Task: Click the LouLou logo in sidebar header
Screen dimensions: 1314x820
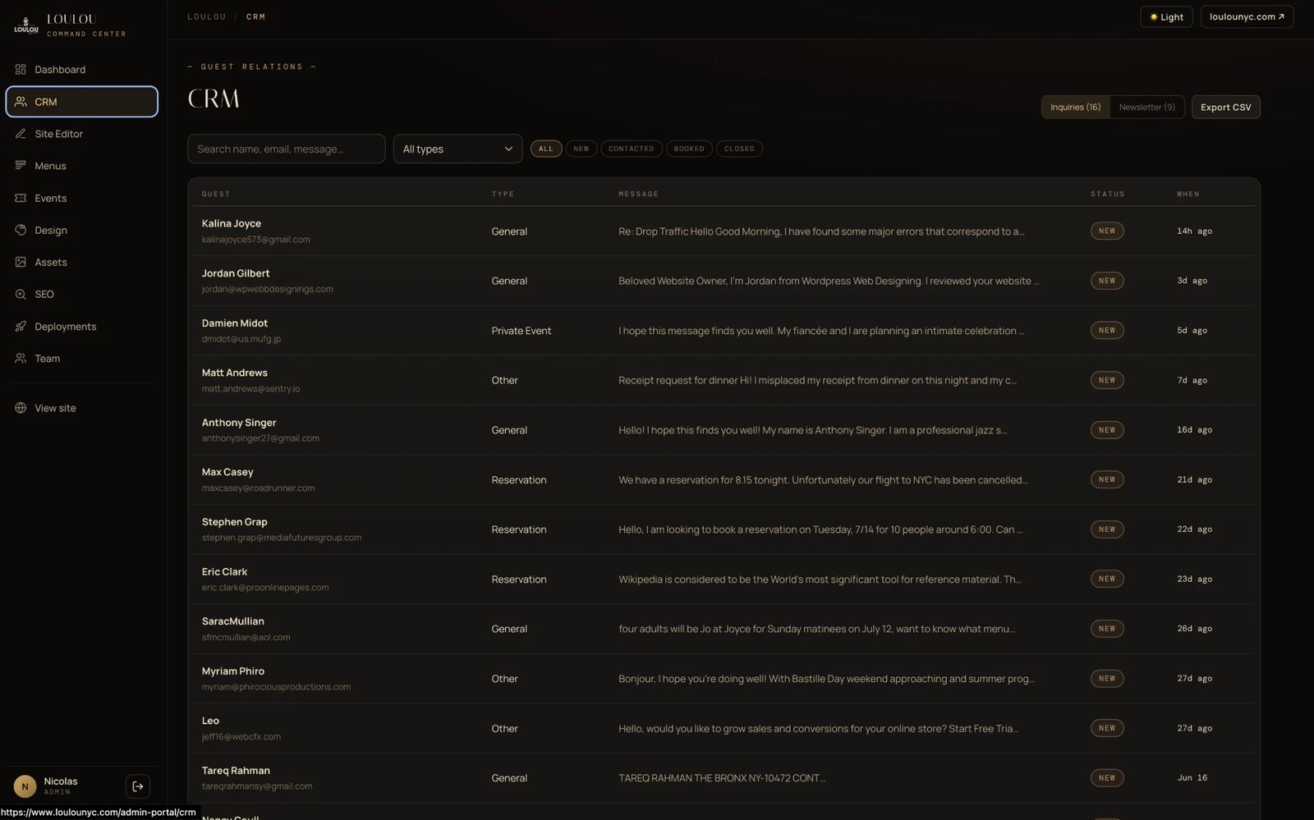Action: (26, 25)
